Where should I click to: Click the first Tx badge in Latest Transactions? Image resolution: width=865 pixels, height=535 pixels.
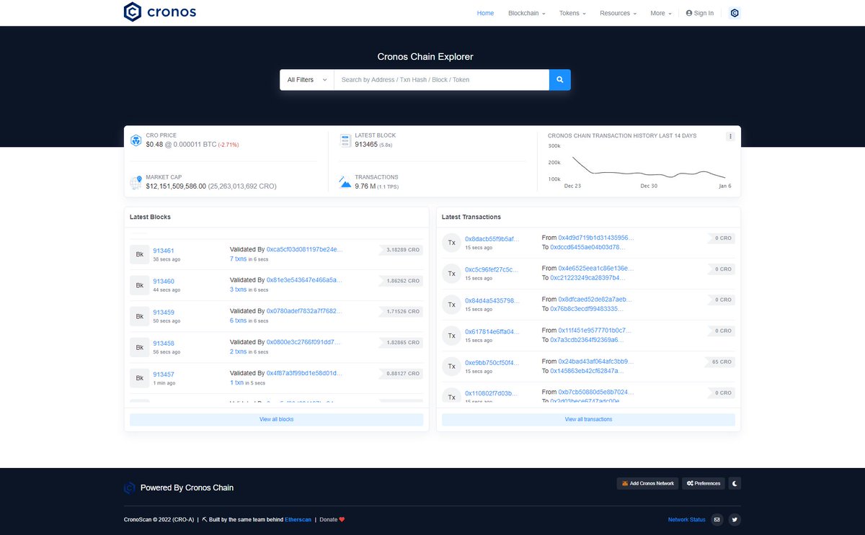point(451,243)
